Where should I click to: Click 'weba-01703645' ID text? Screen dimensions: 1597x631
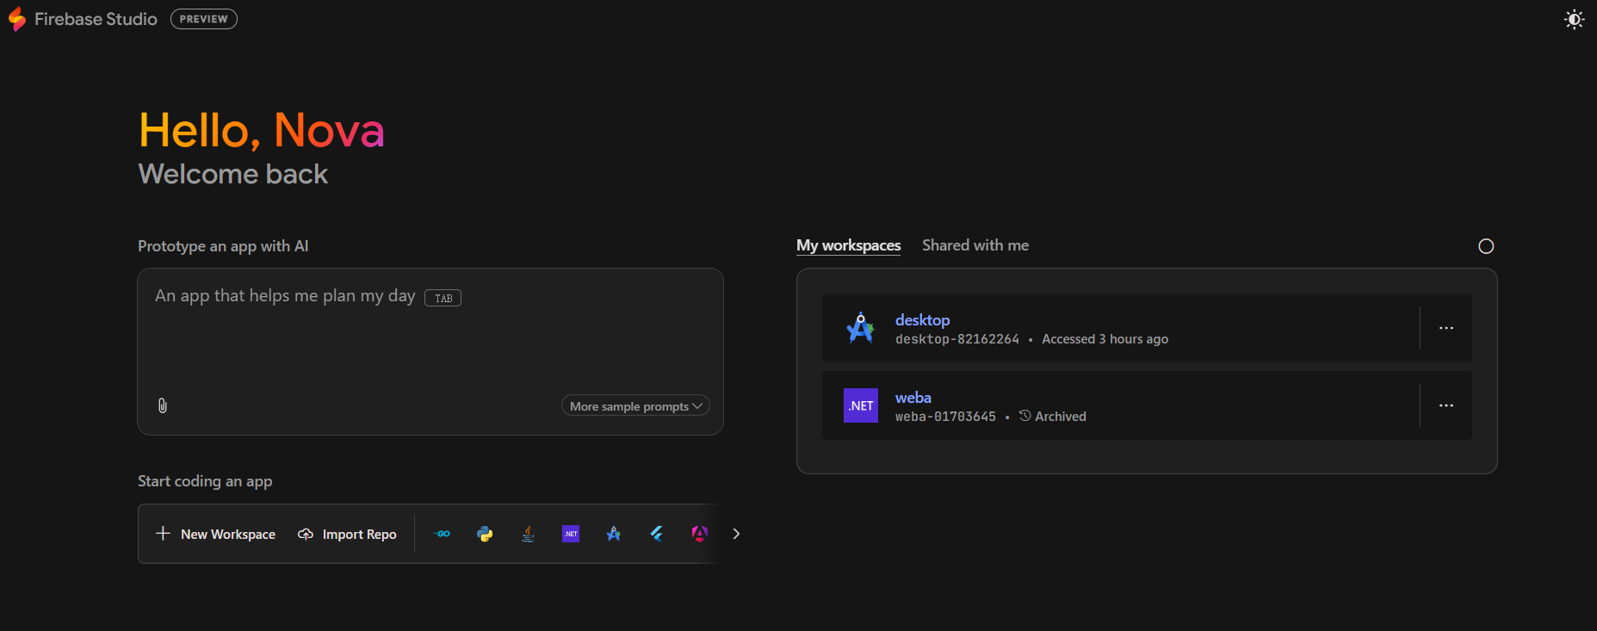point(945,417)
